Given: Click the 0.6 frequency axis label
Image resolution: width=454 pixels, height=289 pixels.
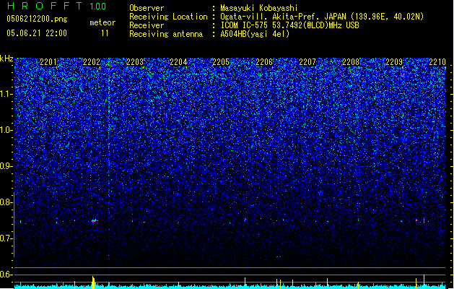Looking at the screenshot, I should 6,275.
